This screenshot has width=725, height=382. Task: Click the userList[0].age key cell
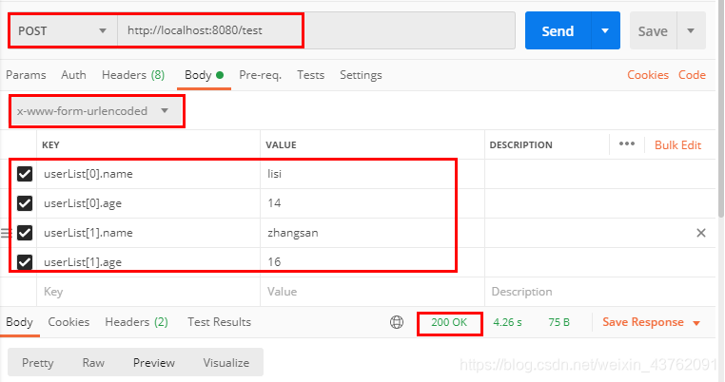coord(148,203)
